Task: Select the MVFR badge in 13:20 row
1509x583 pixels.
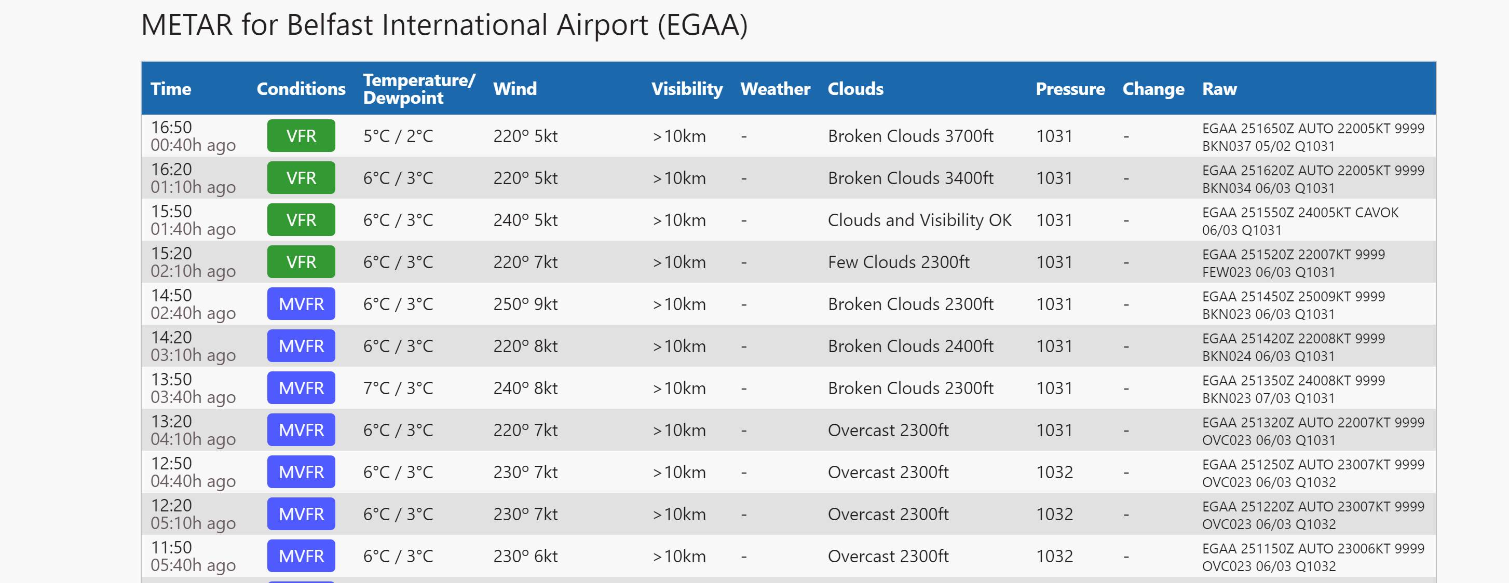Action: [x=301, y=430]
